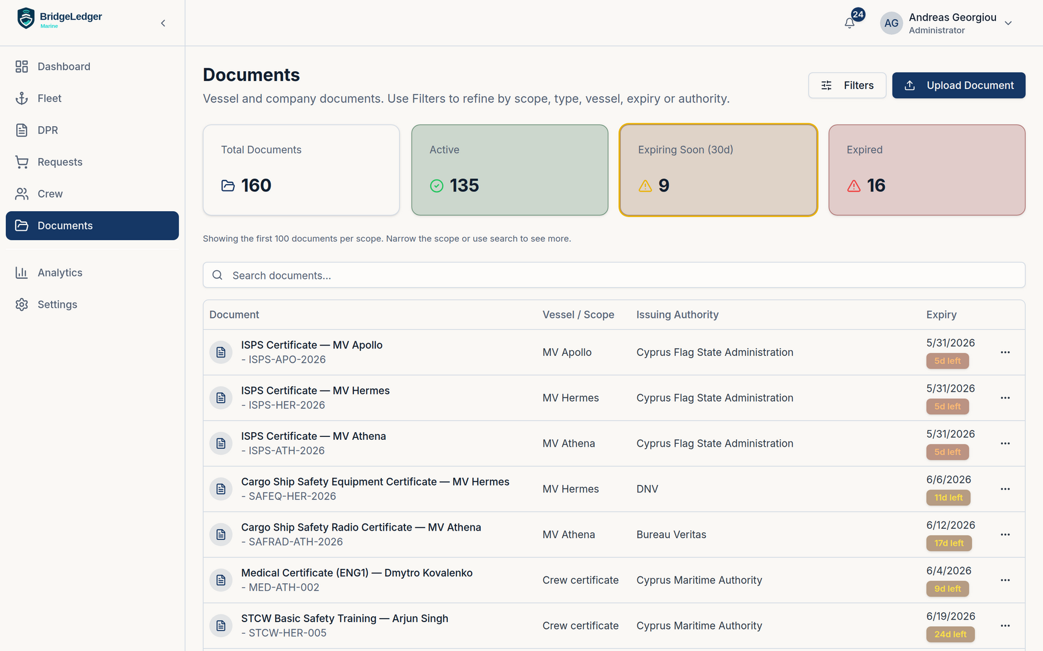Screen dimensions: 1043x651
Task: Open the Crew section
Action: 92,194
